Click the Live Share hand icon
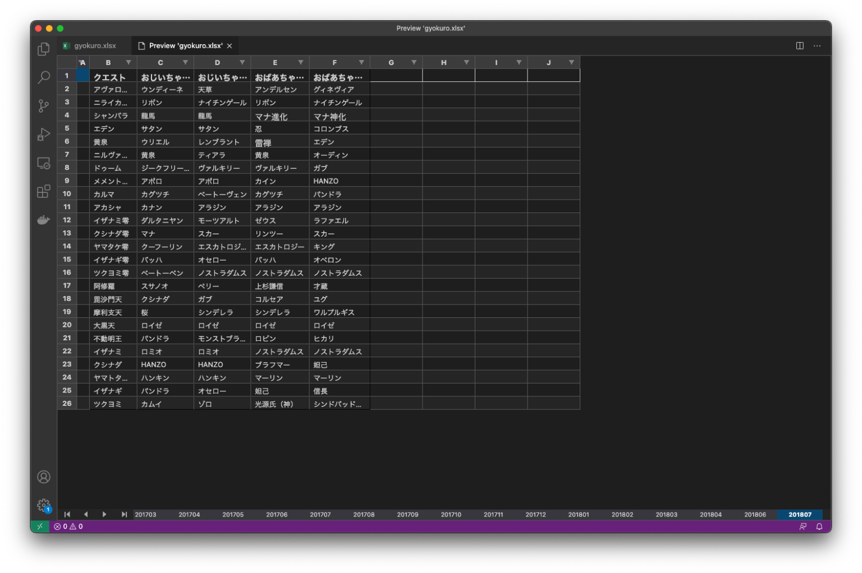 (43, 220)
